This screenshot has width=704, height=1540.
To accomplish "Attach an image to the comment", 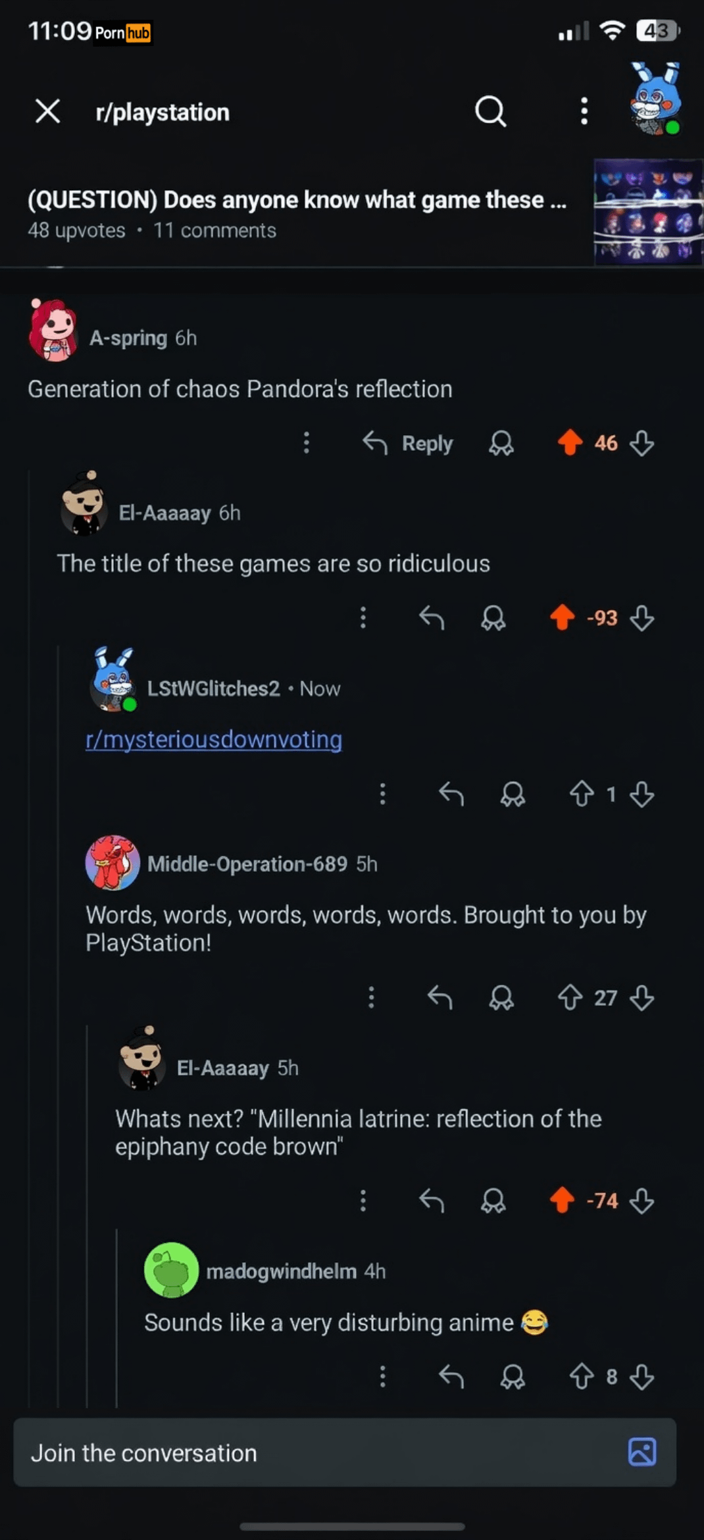I will click(x=642, y=1452).
